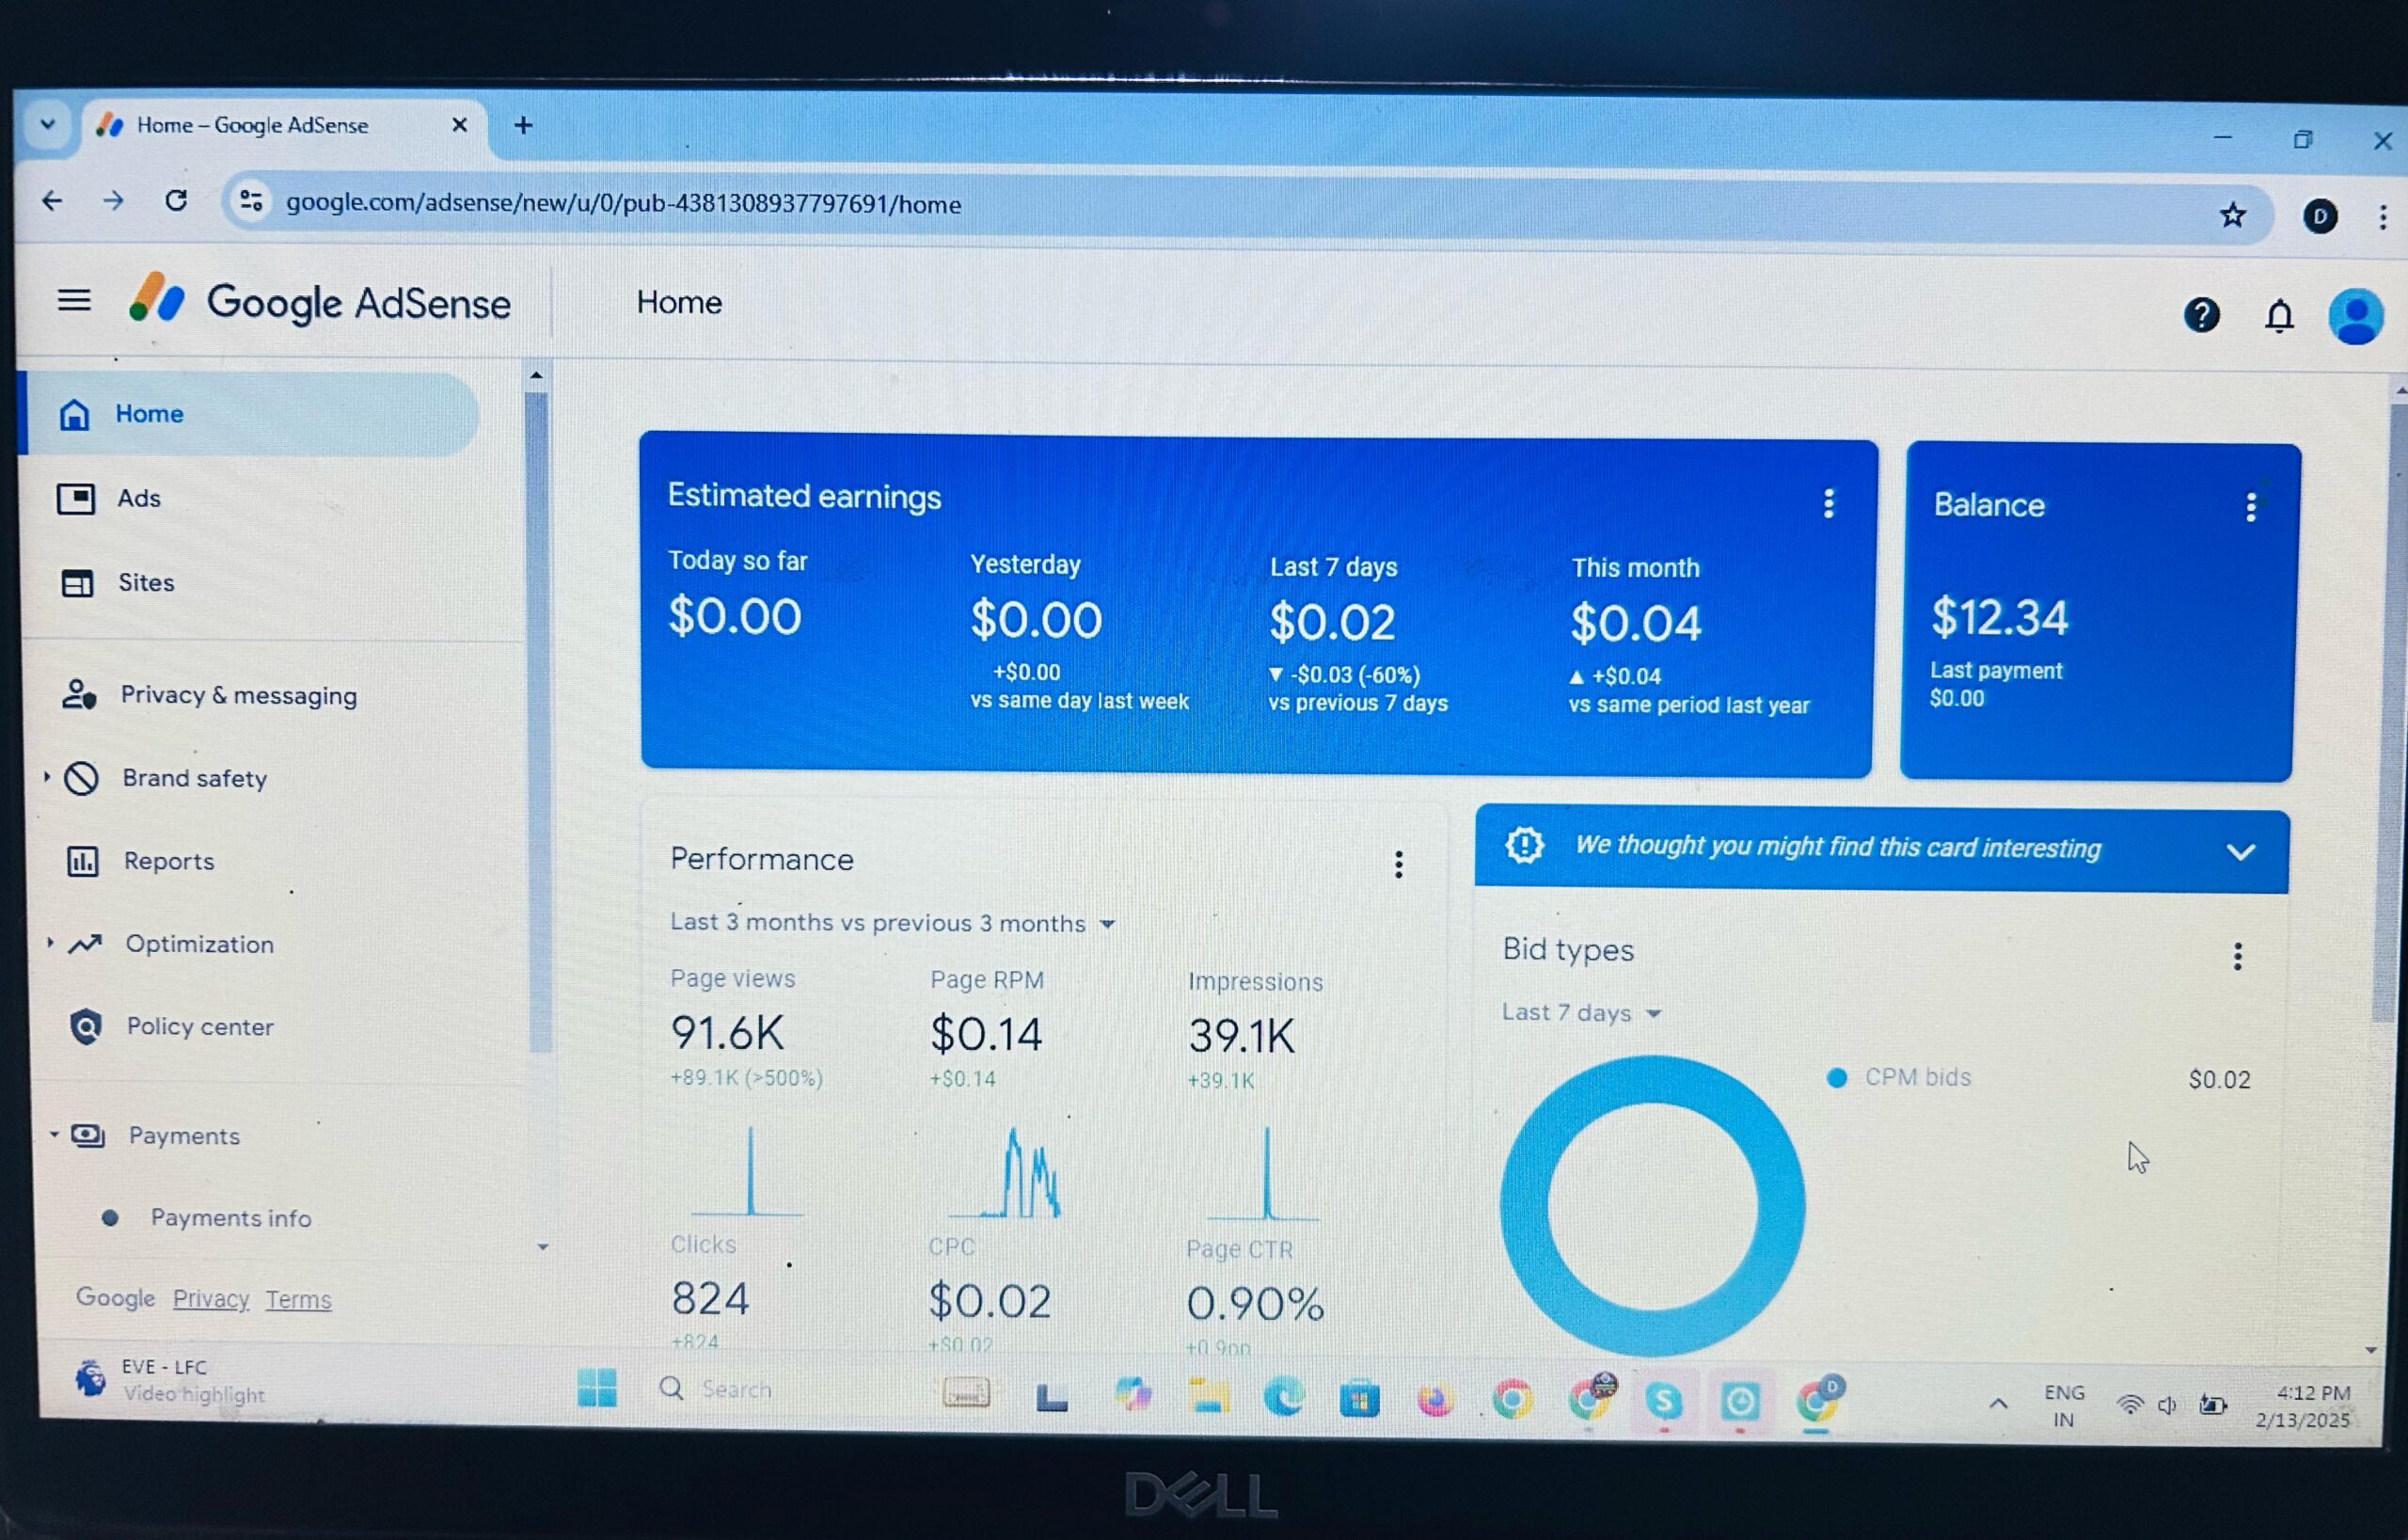The image size is (2408, 1540).
Task: Open Skype from the taskbar
Action: (1663, 1401)
